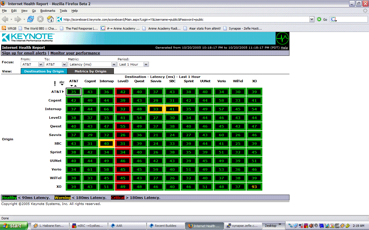This screenshot has width=369, height=230.
Task: Open the Tools menu
Action: 63,11
